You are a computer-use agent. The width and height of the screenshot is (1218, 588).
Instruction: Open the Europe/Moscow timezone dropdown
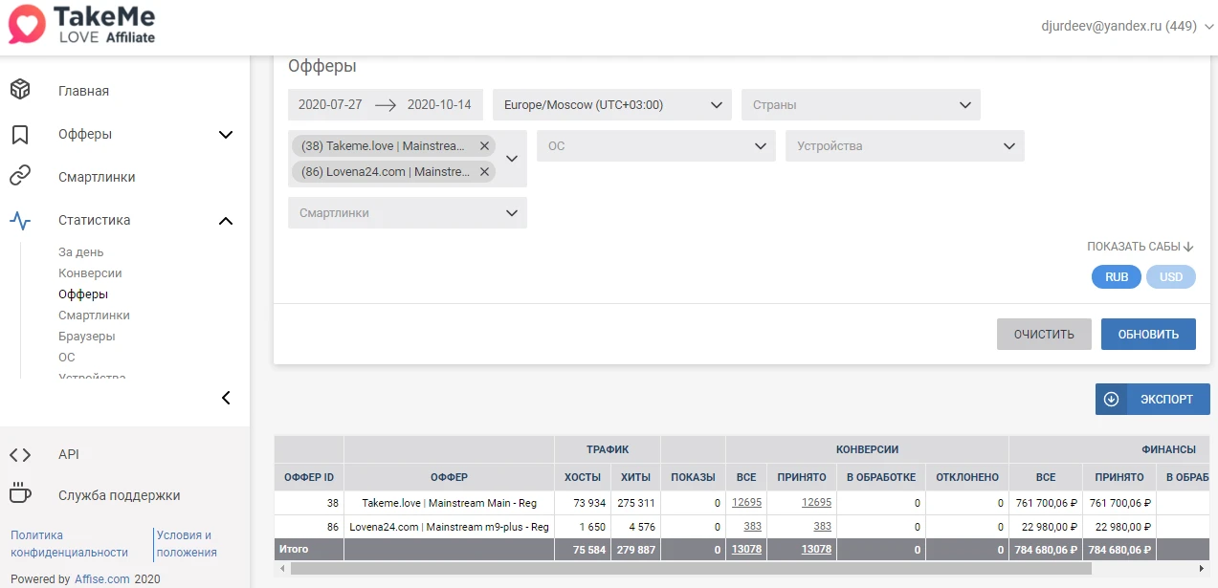pos(612,105)
